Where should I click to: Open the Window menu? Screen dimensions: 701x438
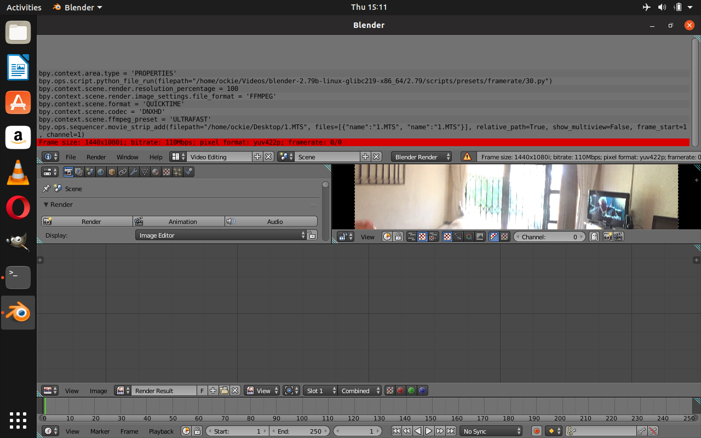(x=128, y=157)
